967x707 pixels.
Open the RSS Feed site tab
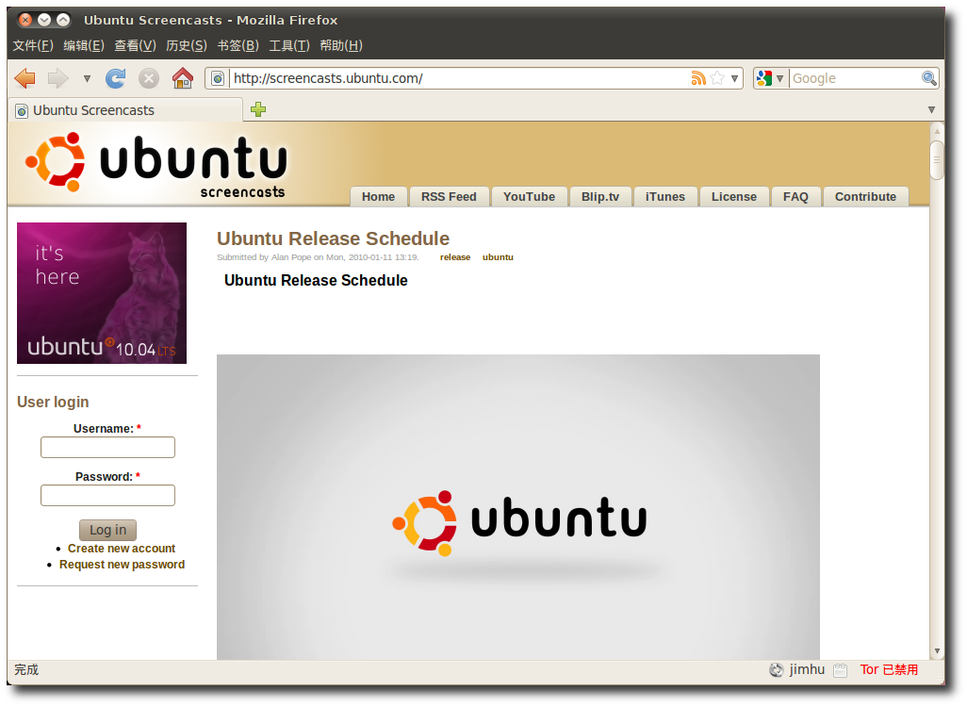point(449,197)
